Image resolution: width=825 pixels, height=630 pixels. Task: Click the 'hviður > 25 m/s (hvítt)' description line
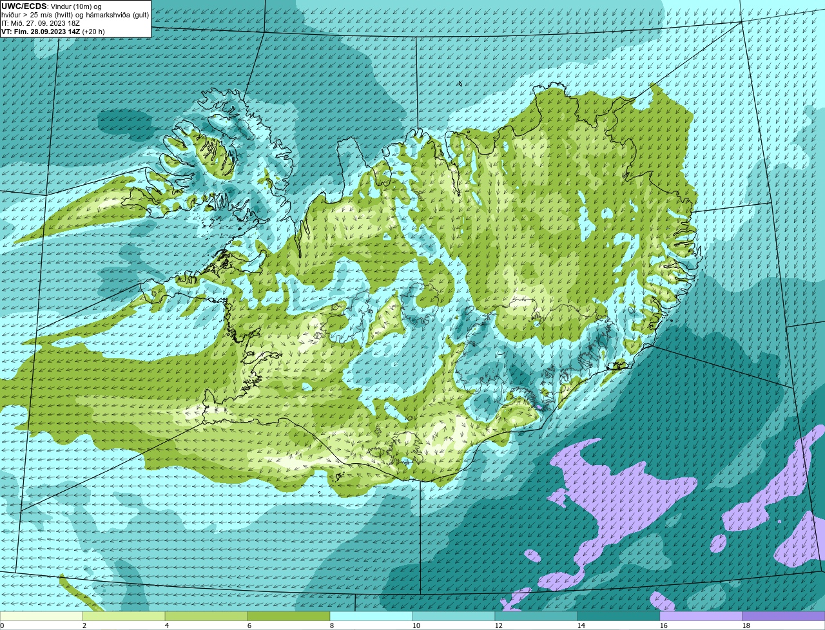point(75,15)
